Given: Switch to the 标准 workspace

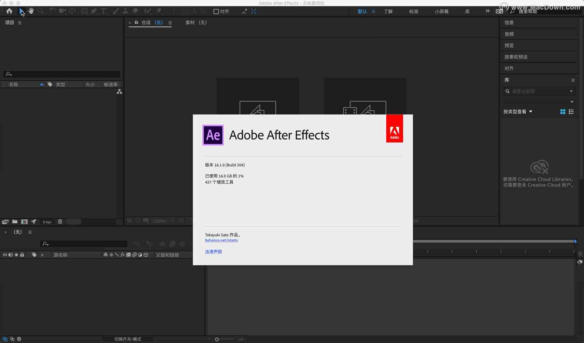Looking at the screenshot, I should [x=413, y=11].
